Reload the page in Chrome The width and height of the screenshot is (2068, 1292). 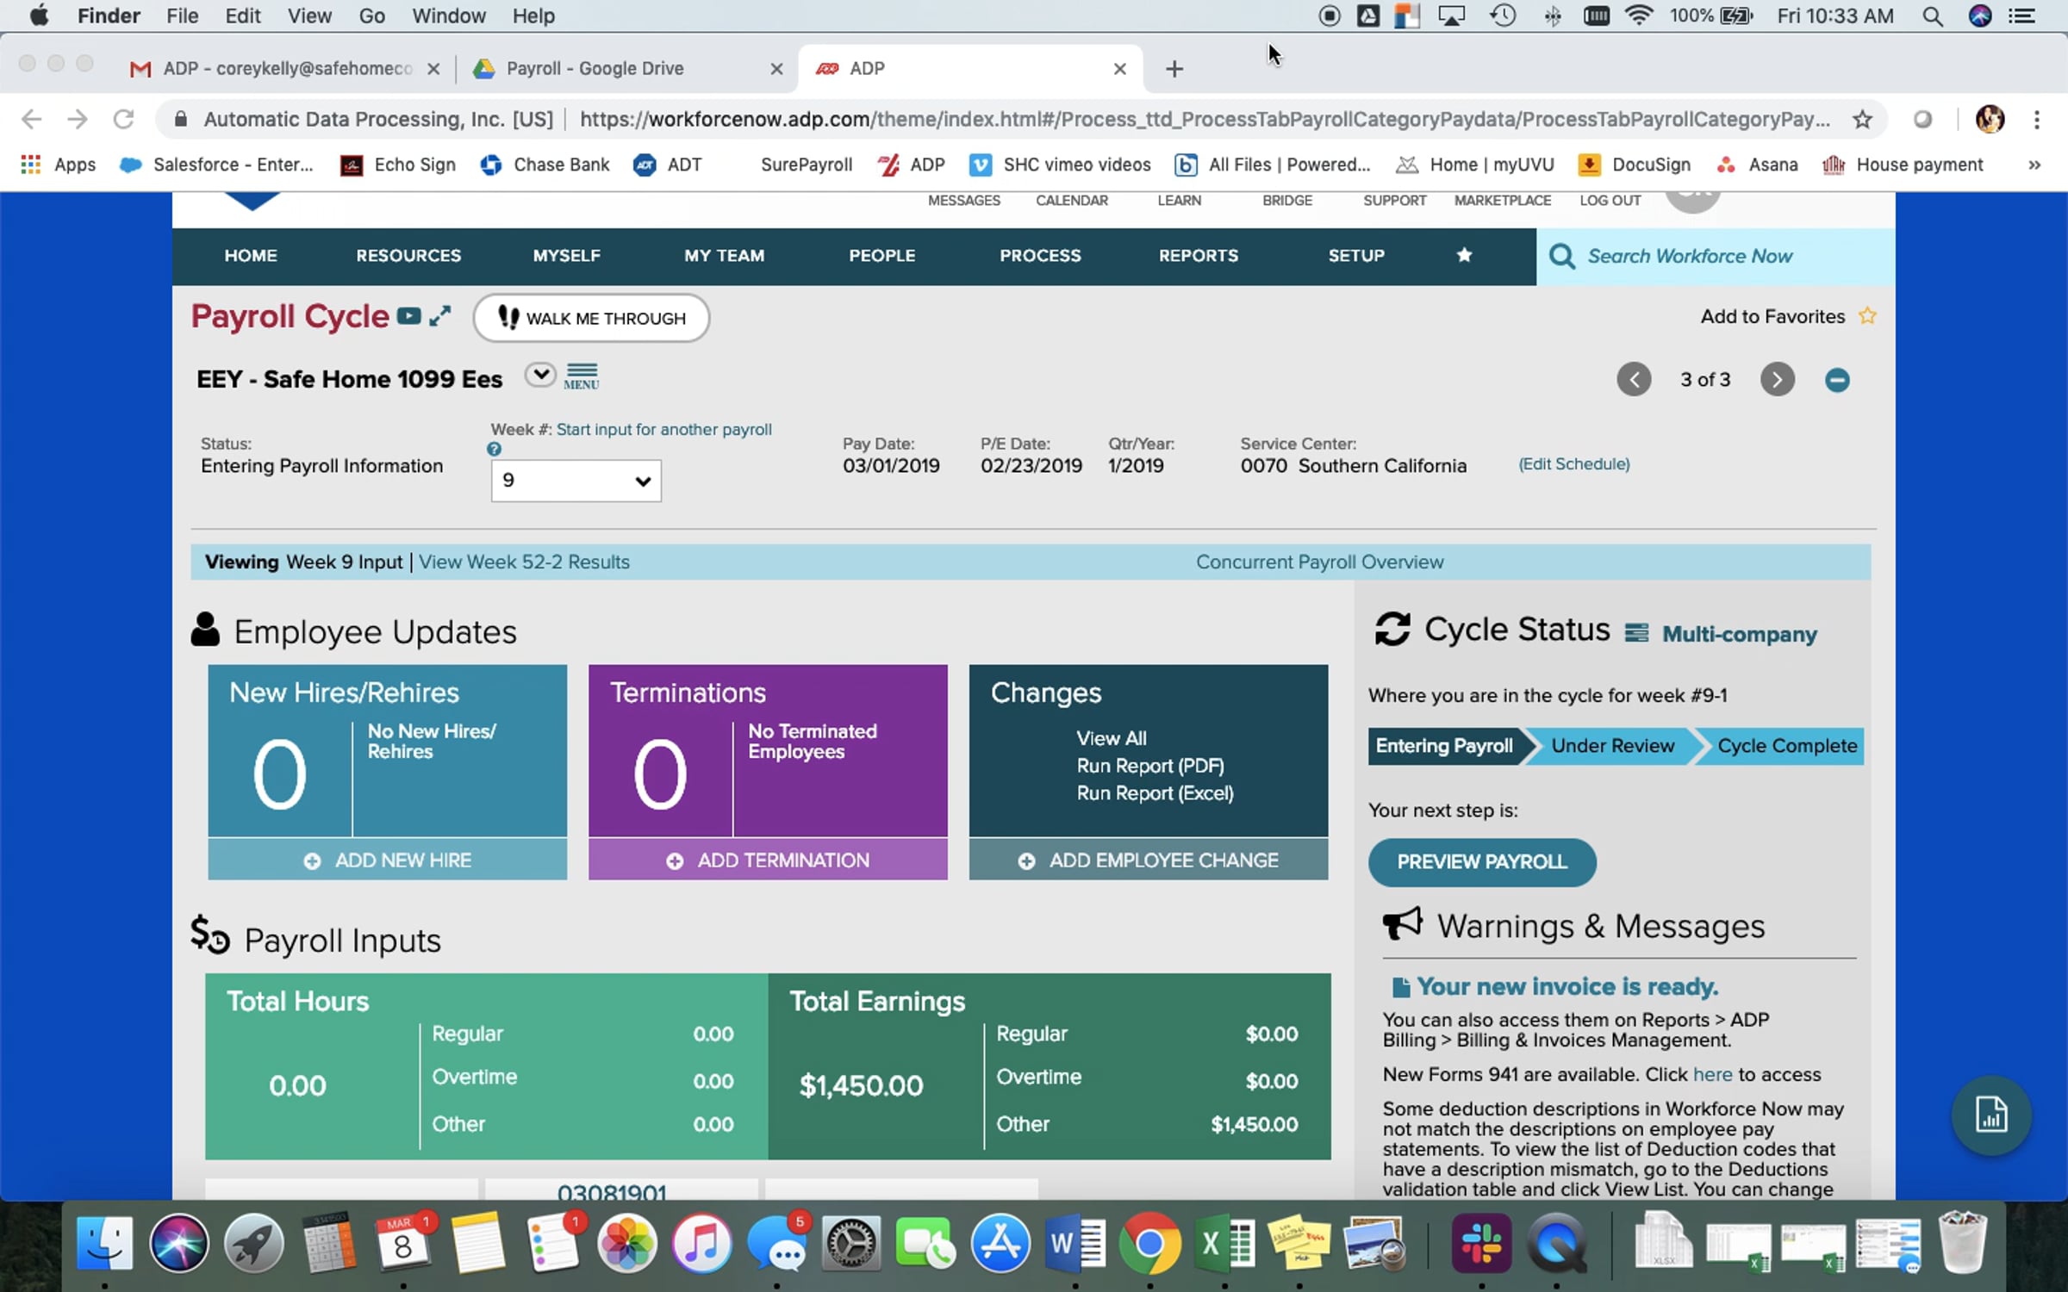coord(123,119)
